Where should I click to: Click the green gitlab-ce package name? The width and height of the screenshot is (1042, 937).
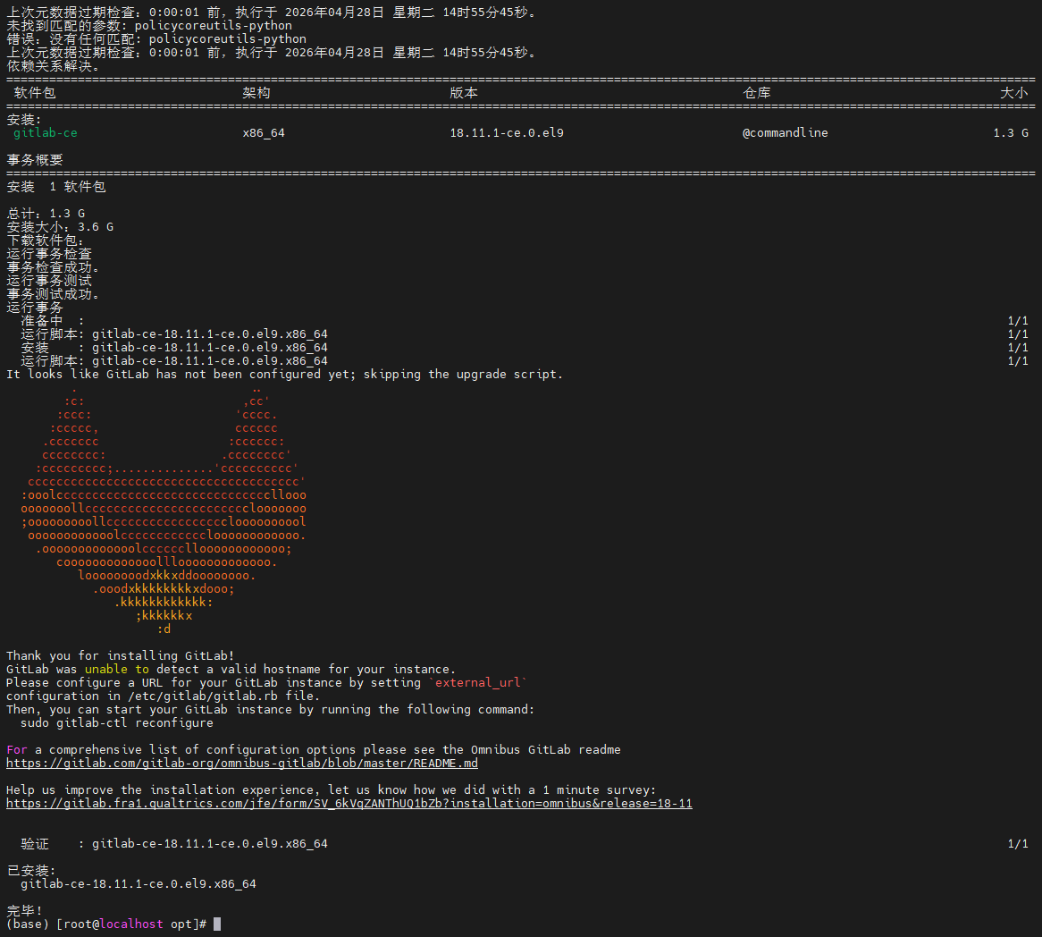(x=46, y=133)
